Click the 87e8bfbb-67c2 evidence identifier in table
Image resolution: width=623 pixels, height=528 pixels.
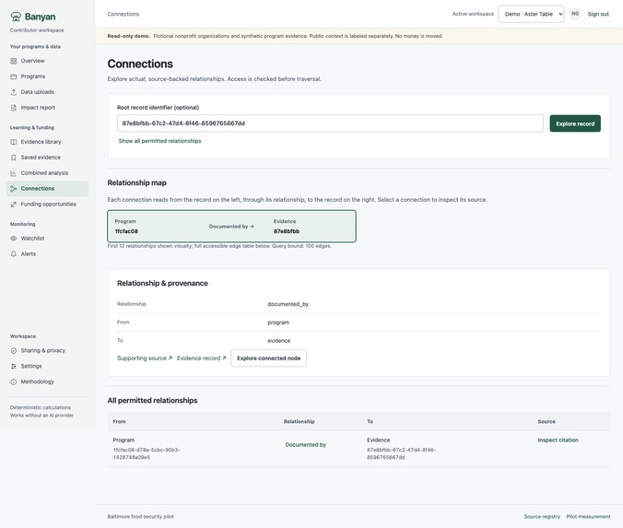(x=401, y=453)
